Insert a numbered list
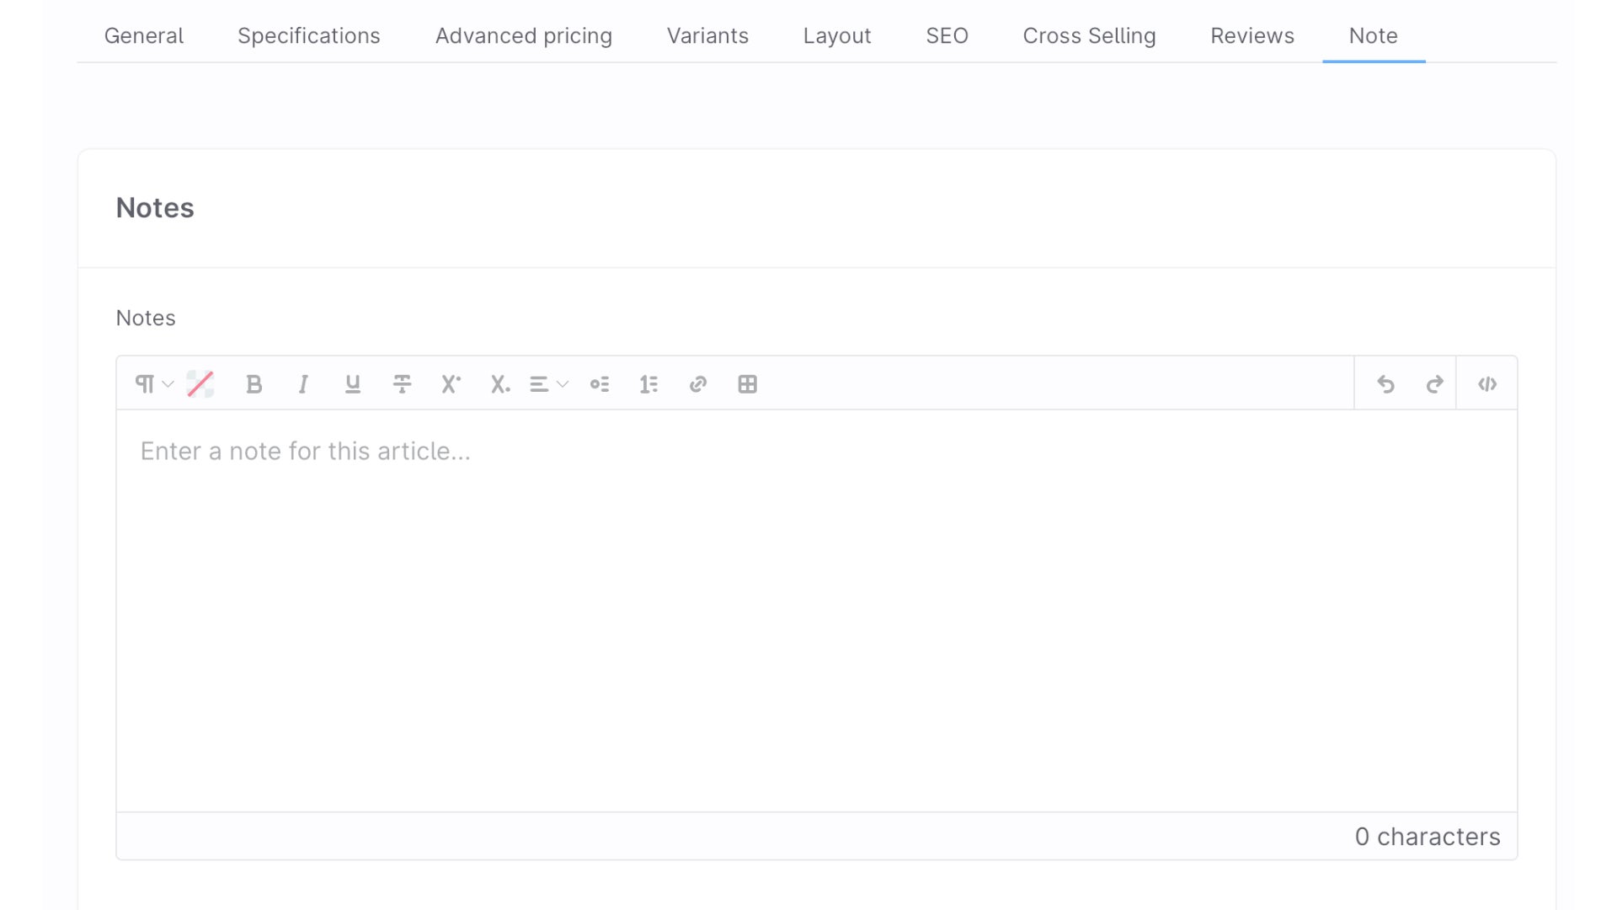The image size is (1617, 910). [x=648, y=384]
